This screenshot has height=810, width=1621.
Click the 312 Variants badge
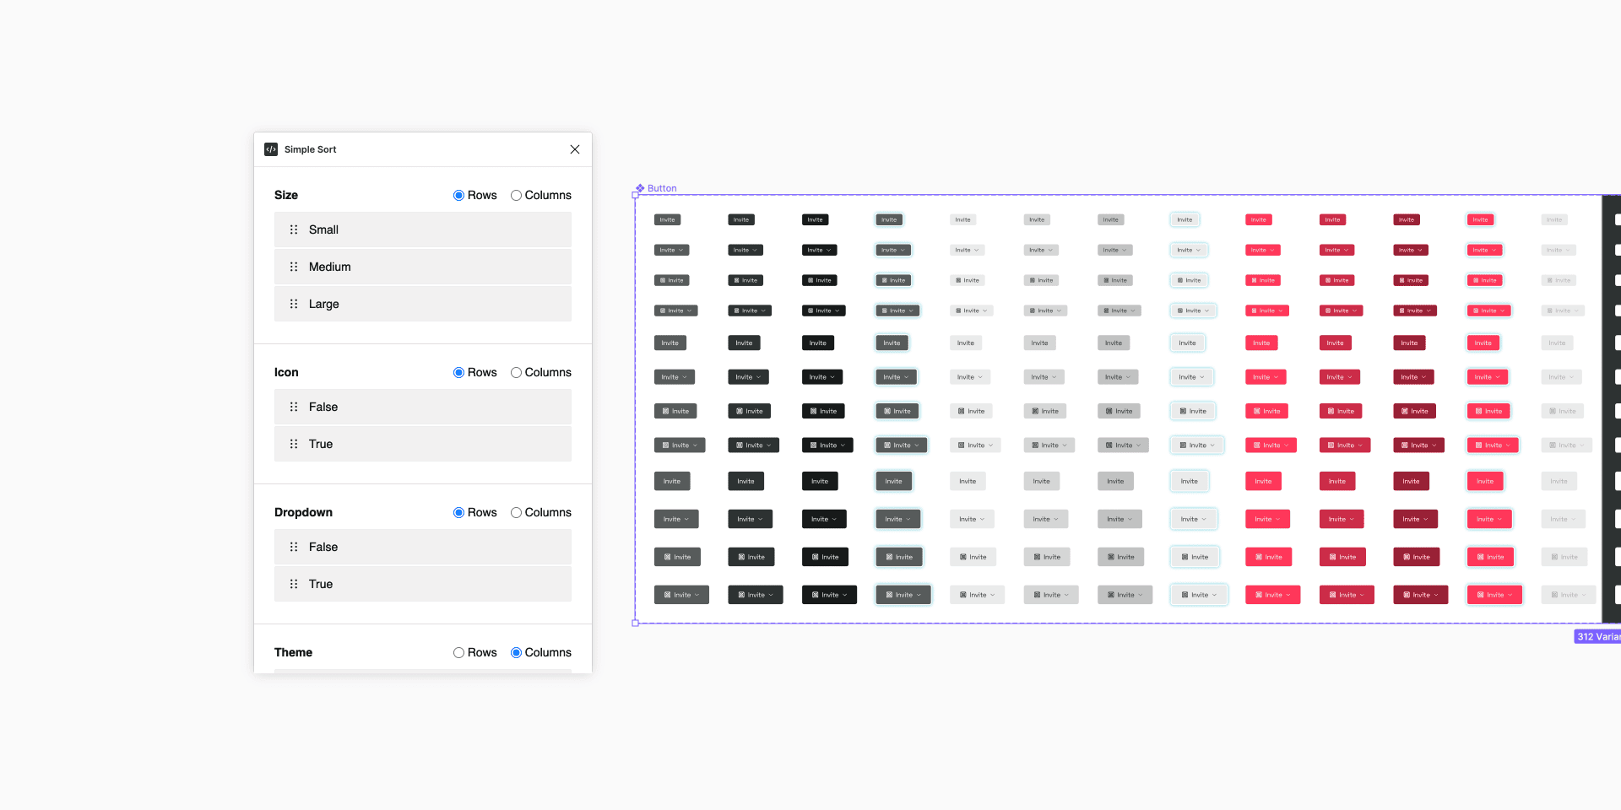pyautogui.click(x=1597, y=636)
